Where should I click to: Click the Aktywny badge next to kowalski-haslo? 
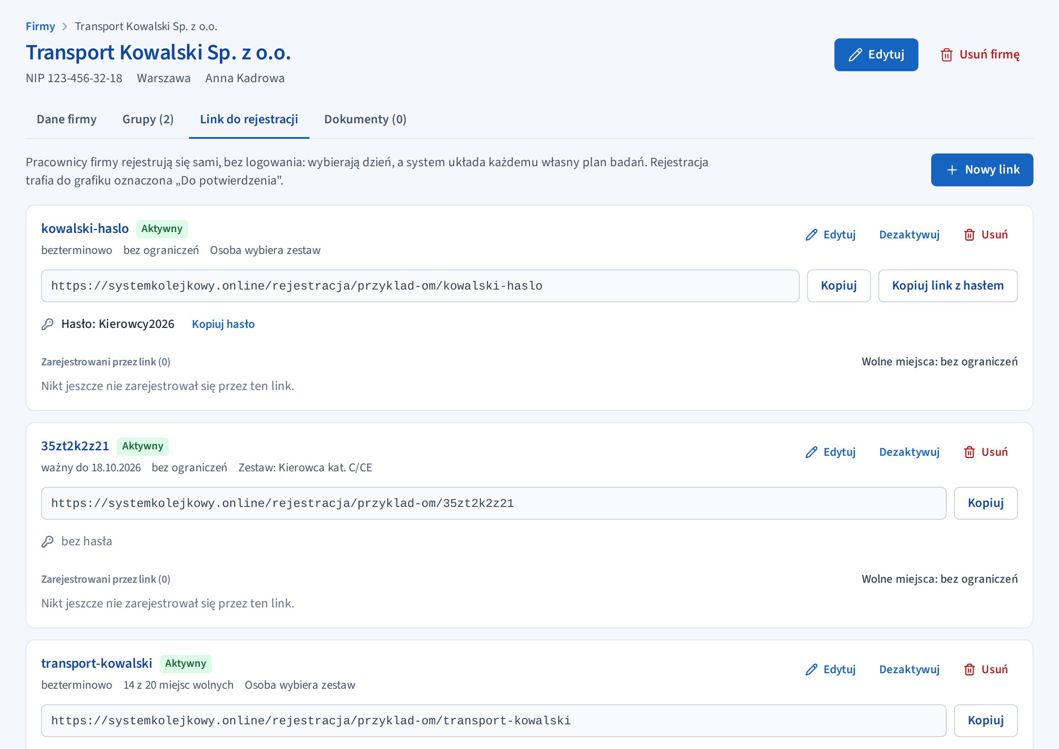162,229
